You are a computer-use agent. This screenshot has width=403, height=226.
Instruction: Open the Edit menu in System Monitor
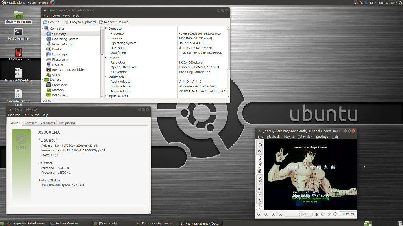tap(26, 115)
